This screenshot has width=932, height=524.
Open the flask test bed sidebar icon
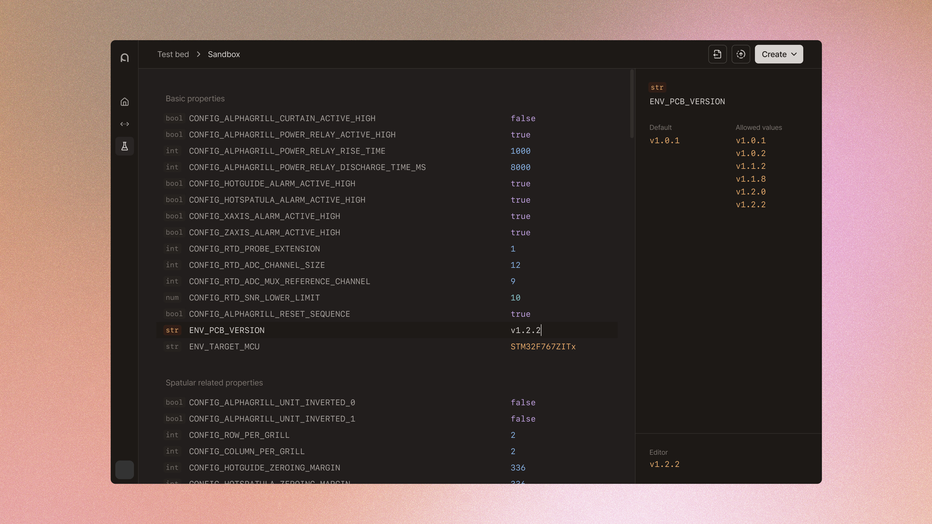pyautogui.click(x=124, y=146)
